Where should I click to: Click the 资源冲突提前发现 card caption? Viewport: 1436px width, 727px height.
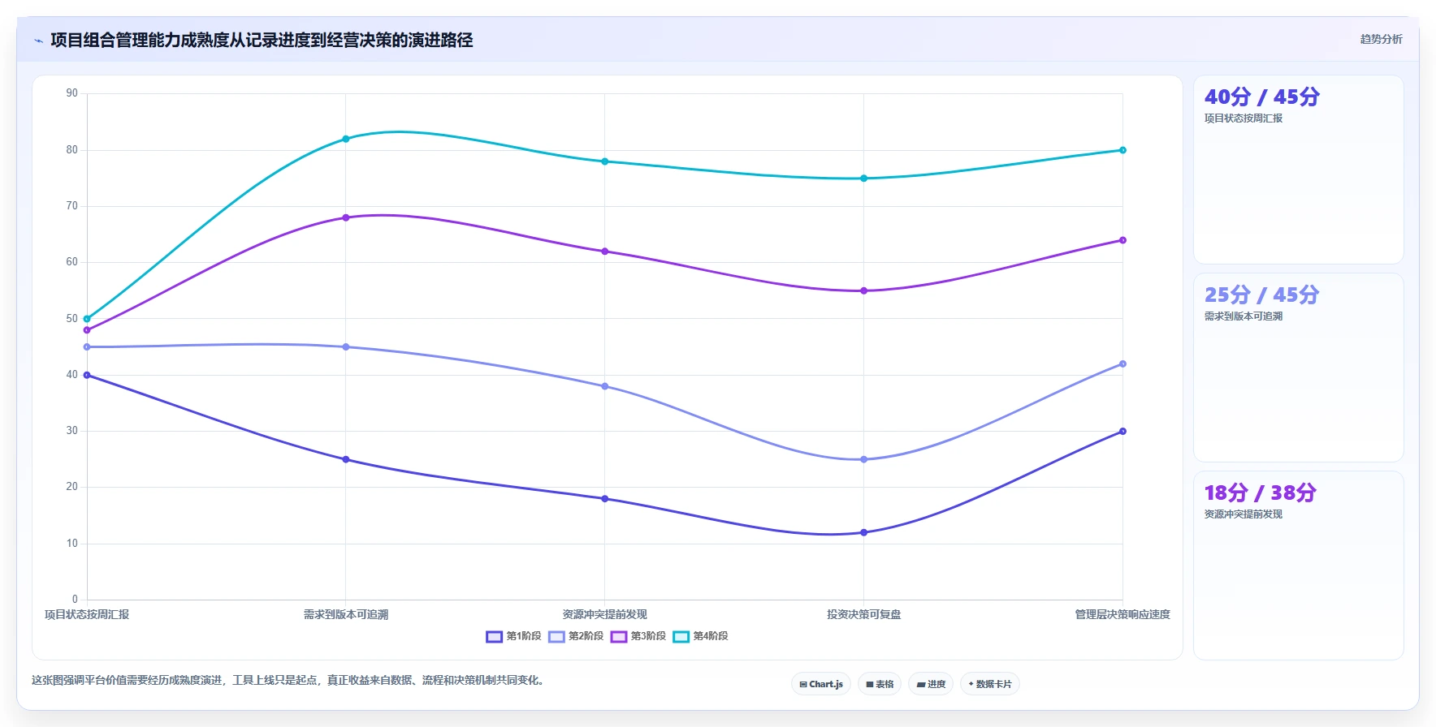1243,514
